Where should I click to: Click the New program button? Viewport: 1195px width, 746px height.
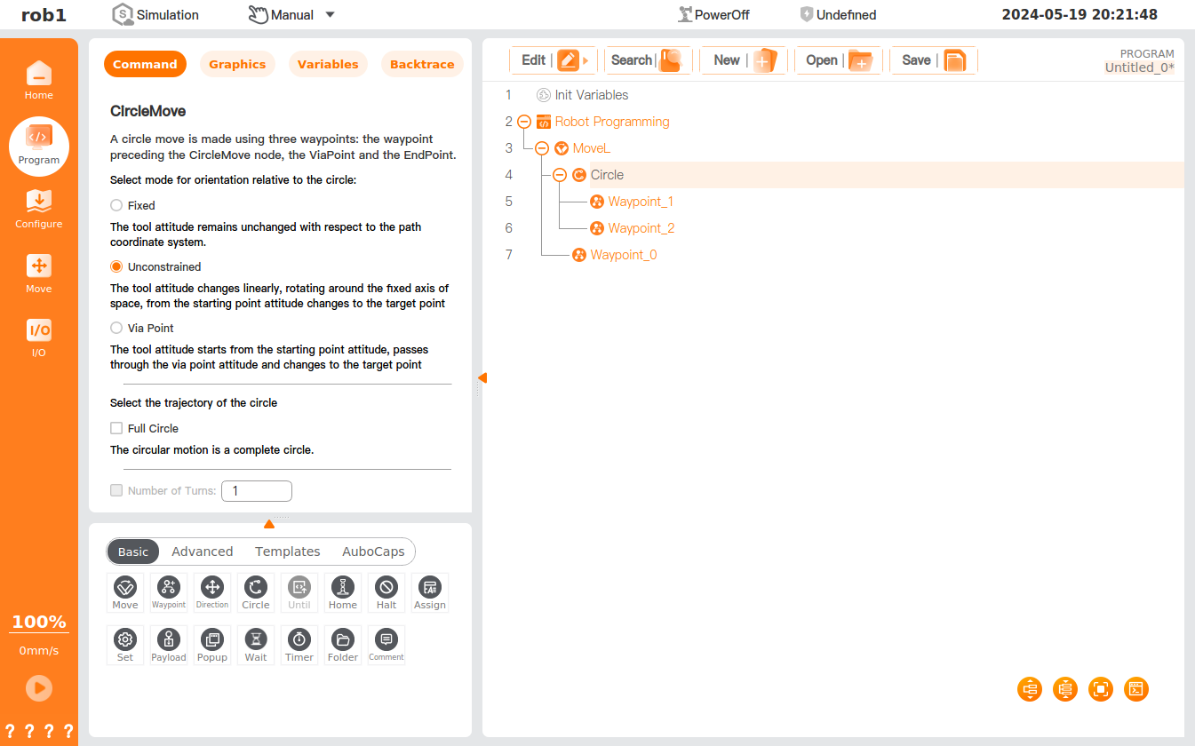click(x=744, y=60)
